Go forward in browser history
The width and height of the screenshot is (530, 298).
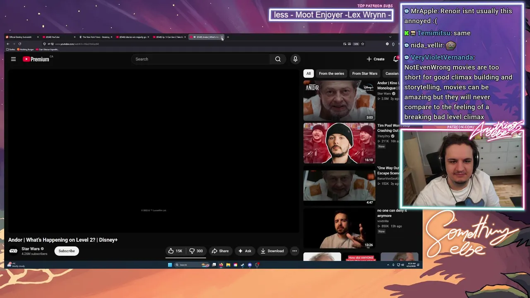(x=14, y=44)
